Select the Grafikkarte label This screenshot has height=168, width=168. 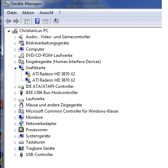36,68
